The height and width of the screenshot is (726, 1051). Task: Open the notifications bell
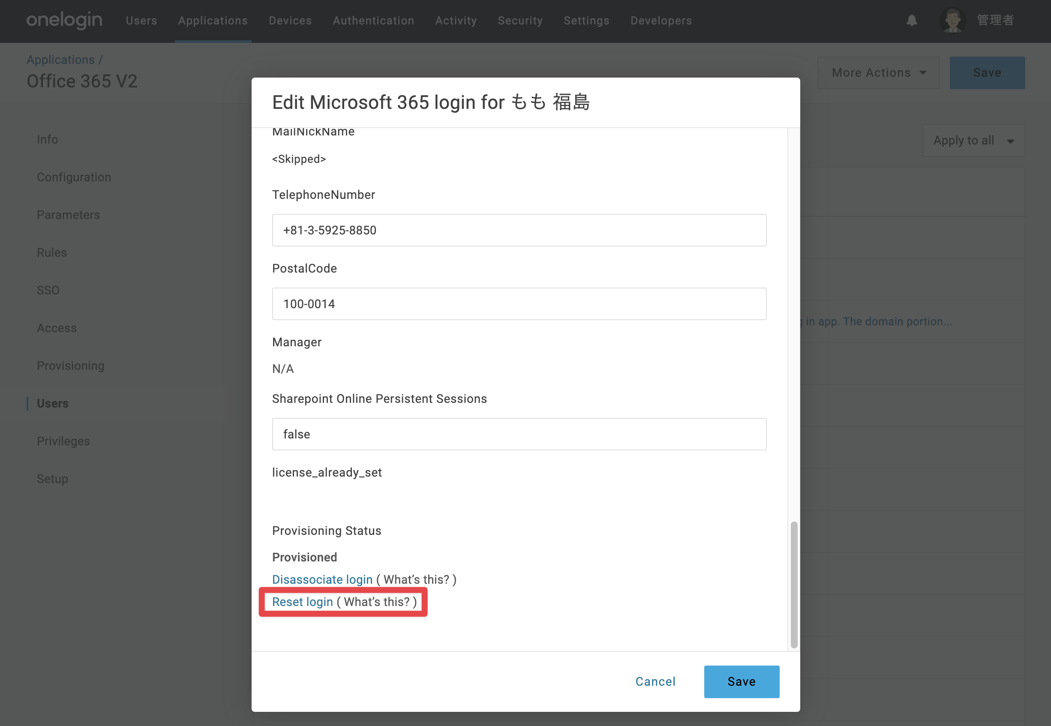(911, 21)
